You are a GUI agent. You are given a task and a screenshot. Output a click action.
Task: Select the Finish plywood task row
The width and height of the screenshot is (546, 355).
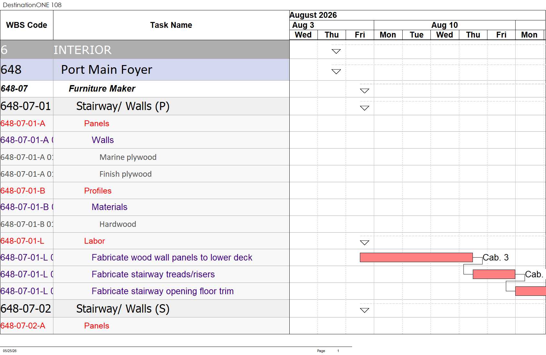[145, 174]
